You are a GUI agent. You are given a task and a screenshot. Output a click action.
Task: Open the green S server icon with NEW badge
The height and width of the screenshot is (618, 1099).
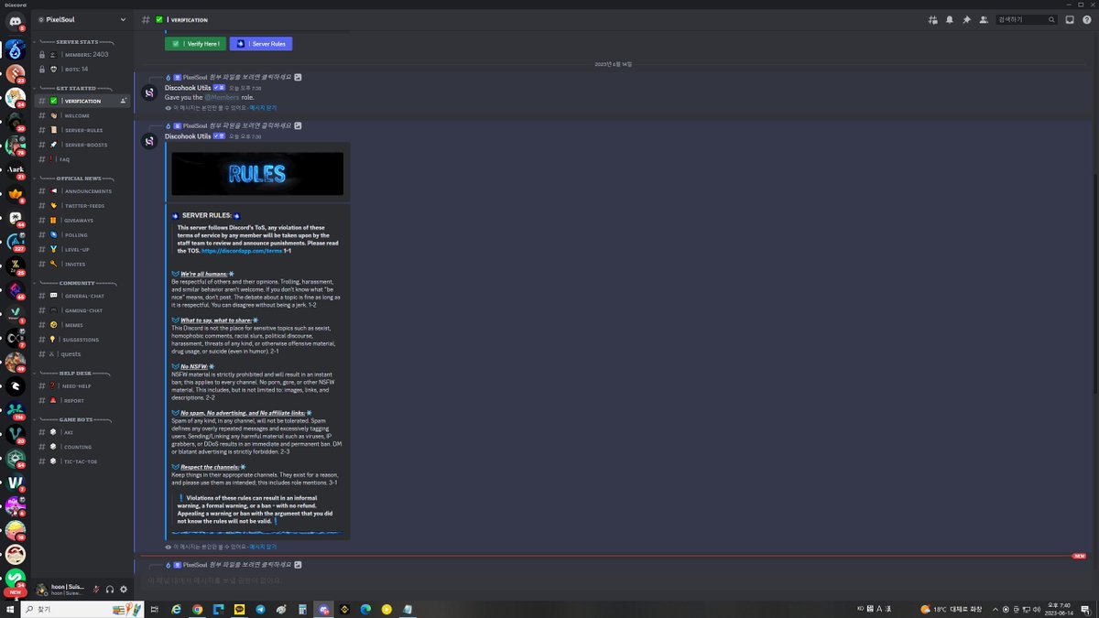[x=16, y=578]
